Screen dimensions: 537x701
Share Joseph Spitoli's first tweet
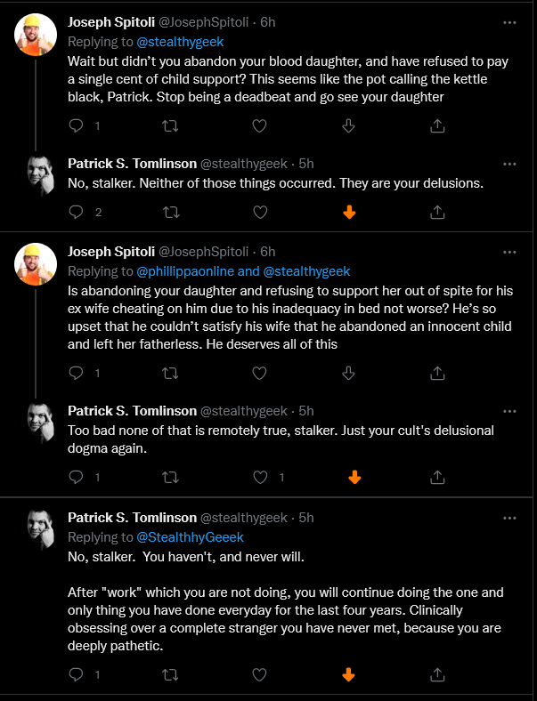(x=437, y=126)
